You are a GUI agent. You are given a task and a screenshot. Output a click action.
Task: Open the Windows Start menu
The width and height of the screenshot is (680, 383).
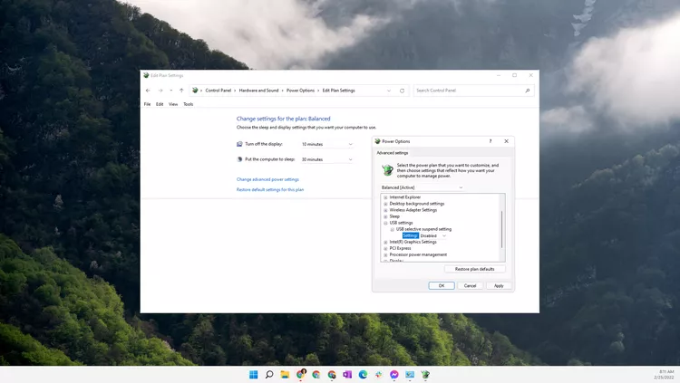coord(254,374)
